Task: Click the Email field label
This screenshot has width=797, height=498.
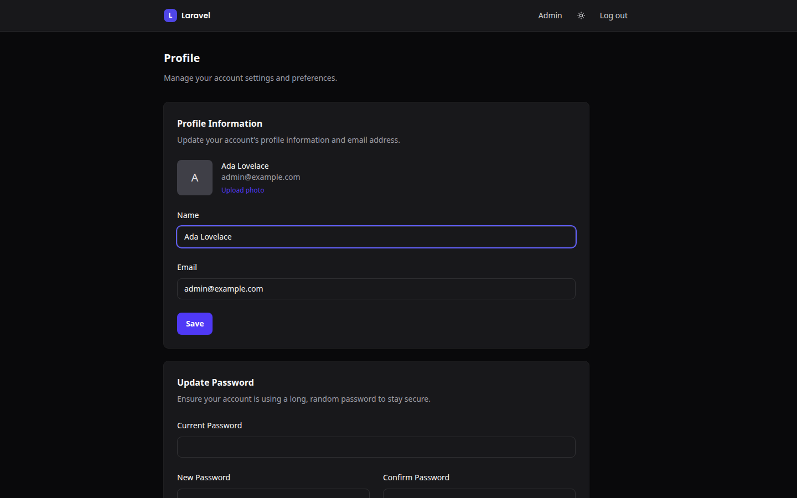Action: [x=187, y=267]
